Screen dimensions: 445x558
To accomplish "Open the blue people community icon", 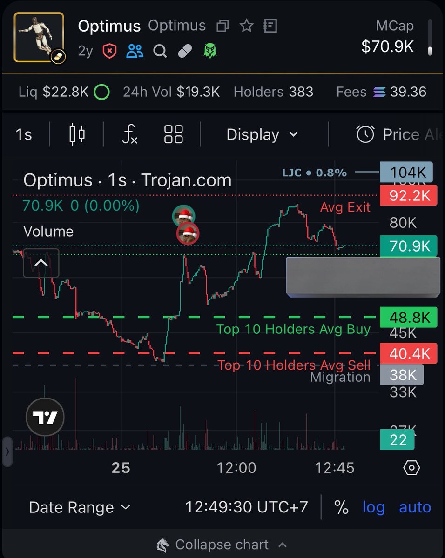I will pyautogui.click(x=135, y=51).
